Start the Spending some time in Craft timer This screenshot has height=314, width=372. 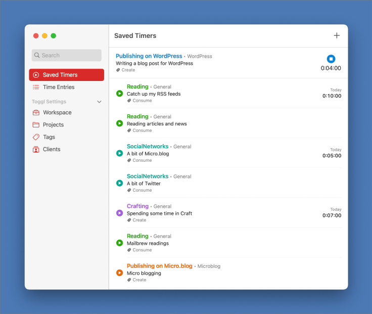(x=120, y=213)
